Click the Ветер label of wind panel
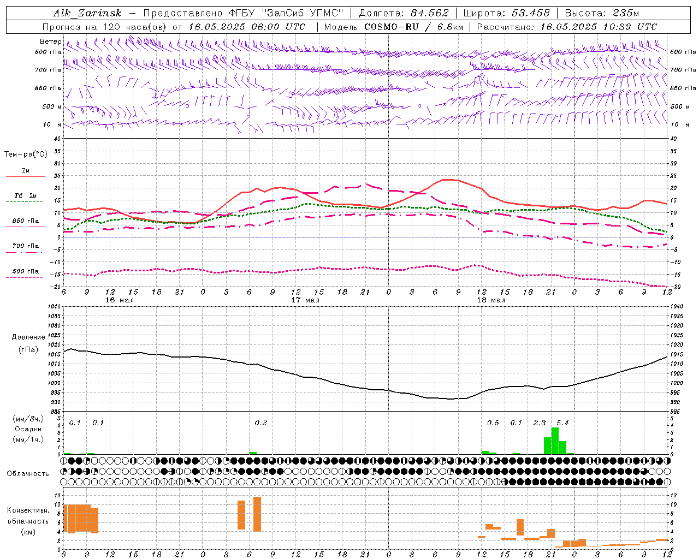The height and width of the screenshot is (559, 699). (50, 41)
